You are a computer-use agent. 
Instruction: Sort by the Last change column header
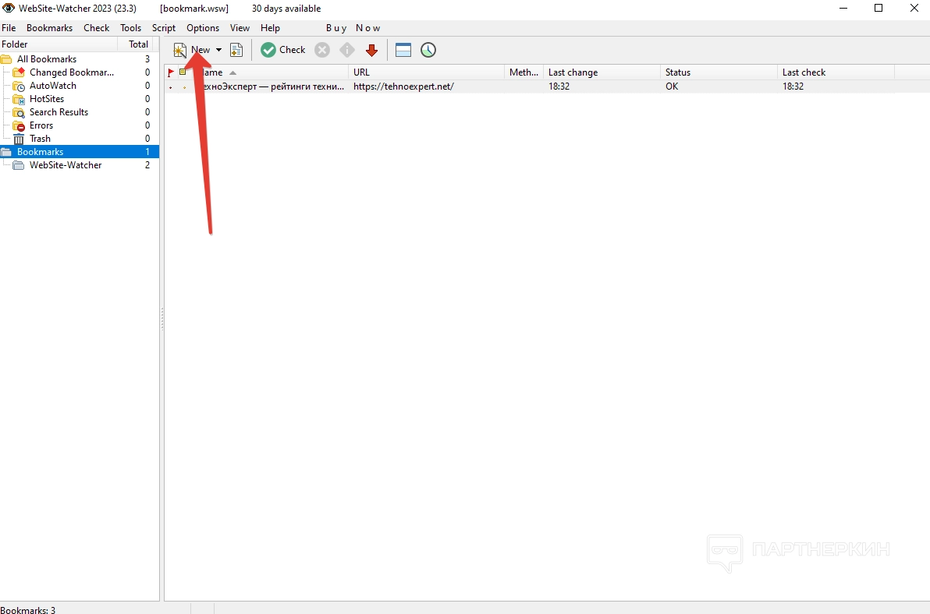602,72
